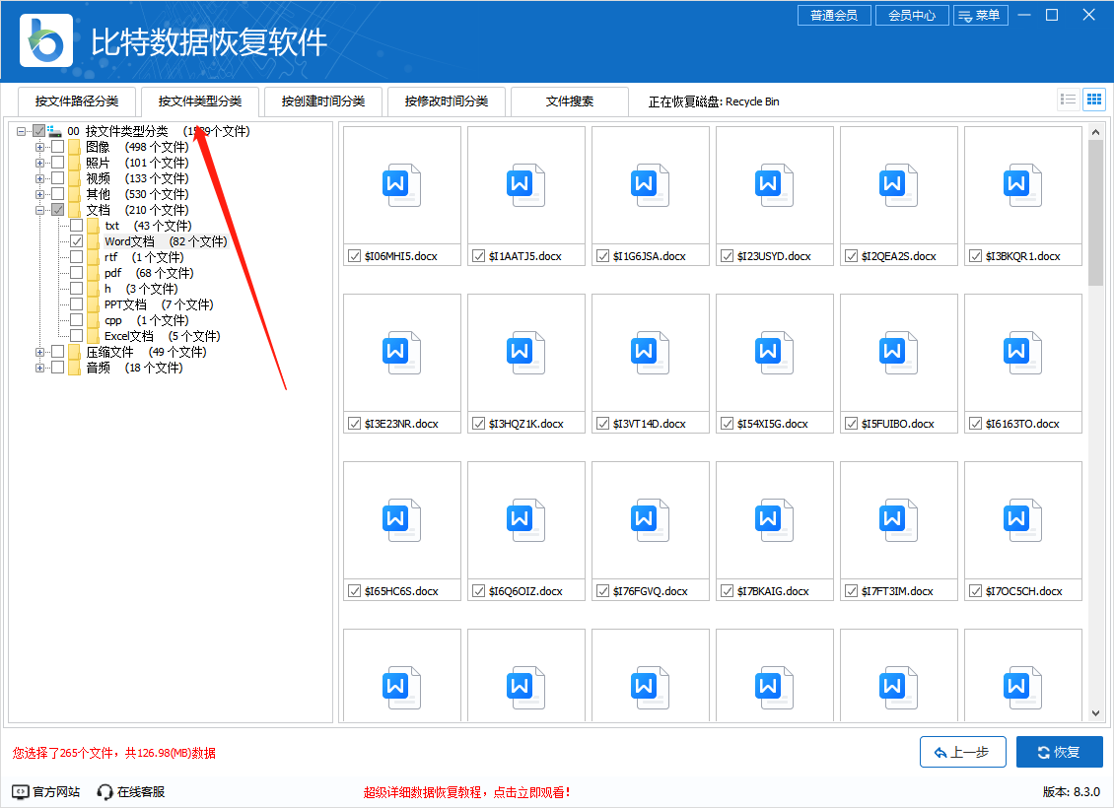Screen dimensions: 1114x808
Task: Click the 恢复 recover button
Action: click(1060, 752)
